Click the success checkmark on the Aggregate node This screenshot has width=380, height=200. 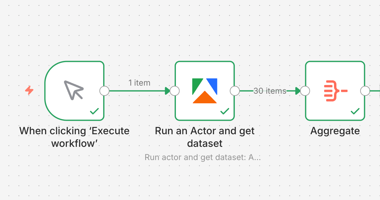355,111
